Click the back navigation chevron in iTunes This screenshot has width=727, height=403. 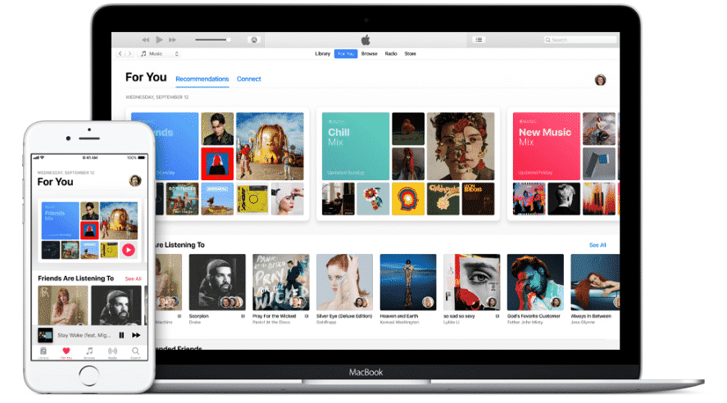click(x=120, y=54)
